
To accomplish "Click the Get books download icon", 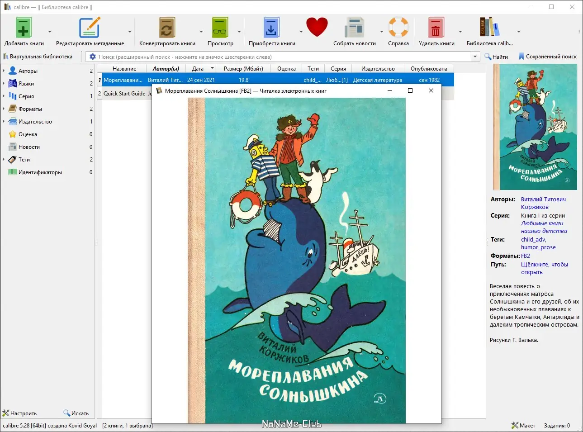I will tap(271, 28).
